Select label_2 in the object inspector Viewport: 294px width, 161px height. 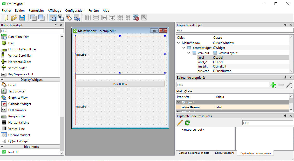tap(202, 62)
